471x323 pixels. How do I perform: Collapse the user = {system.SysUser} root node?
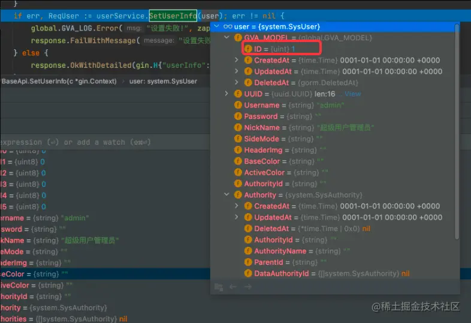216,26
